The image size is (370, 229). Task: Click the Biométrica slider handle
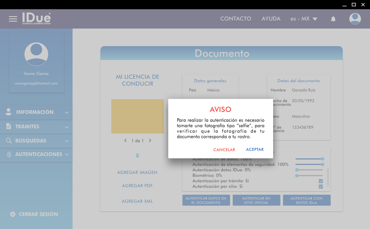pos(297,176)
